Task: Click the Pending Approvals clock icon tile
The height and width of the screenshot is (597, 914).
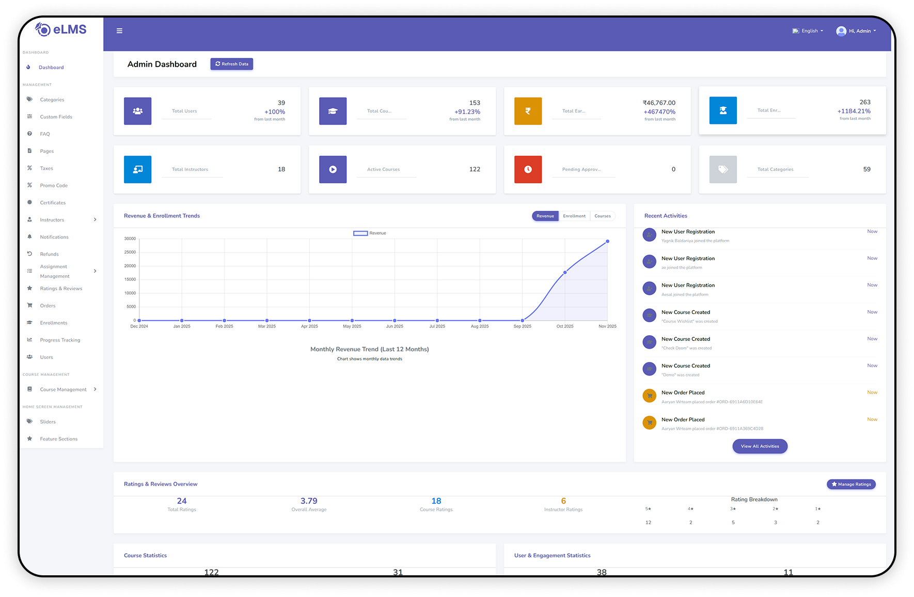Action: 528,169
